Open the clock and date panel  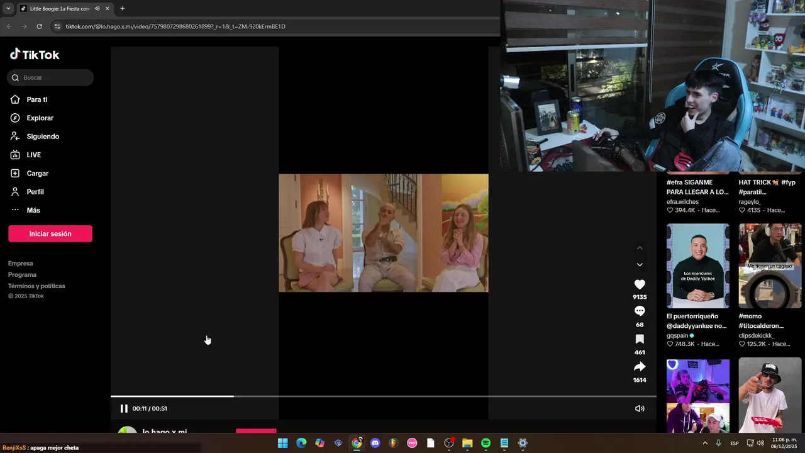[x=785, y=443]
